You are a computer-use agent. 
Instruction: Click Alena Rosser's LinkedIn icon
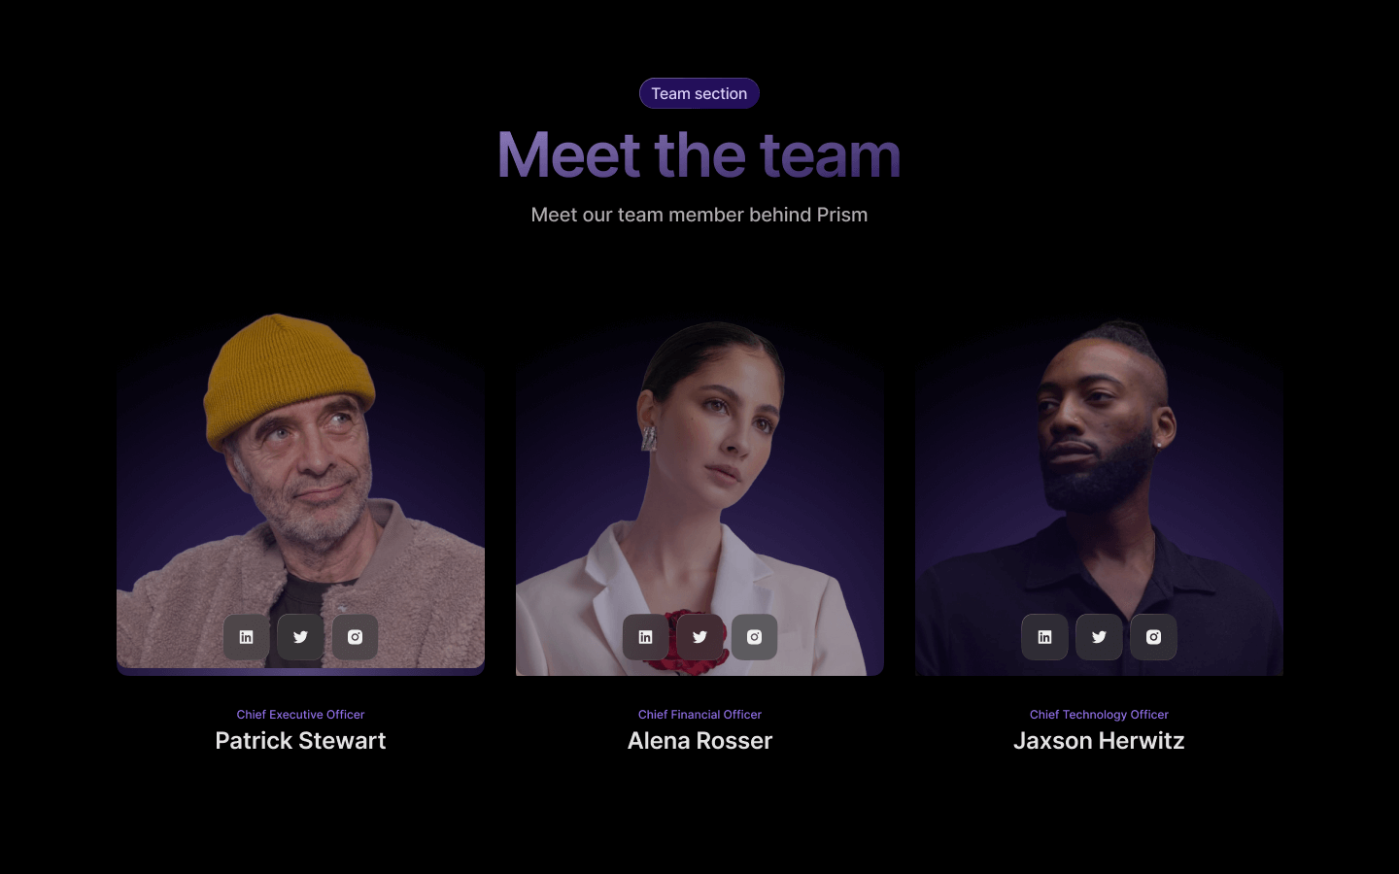pos(645,637)
